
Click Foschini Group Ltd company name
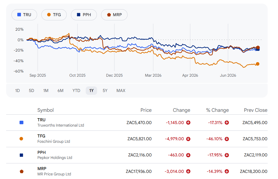(x=54, y=141)
